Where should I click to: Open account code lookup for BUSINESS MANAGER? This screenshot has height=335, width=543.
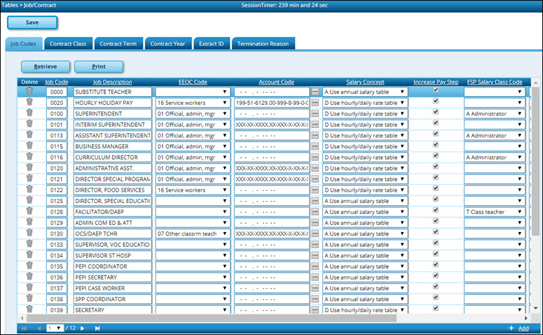point(315,146)
